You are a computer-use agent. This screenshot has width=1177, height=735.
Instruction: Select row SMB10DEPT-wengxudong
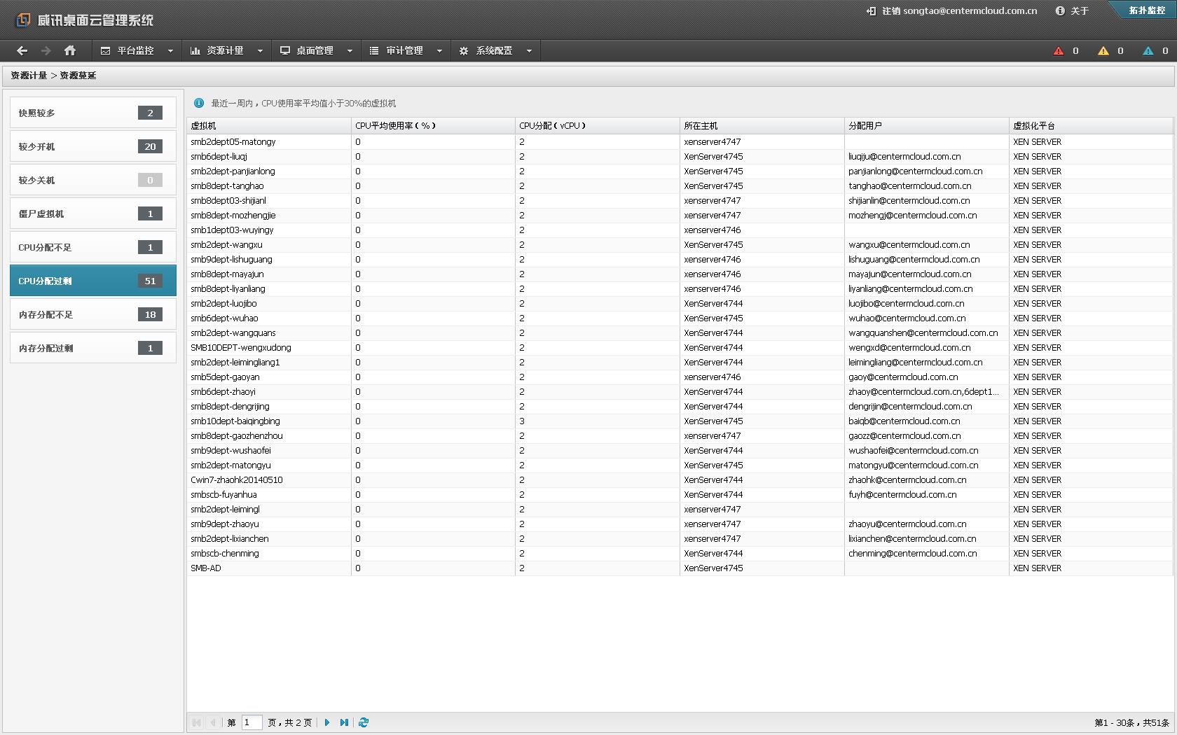click(x=680, y=347)
